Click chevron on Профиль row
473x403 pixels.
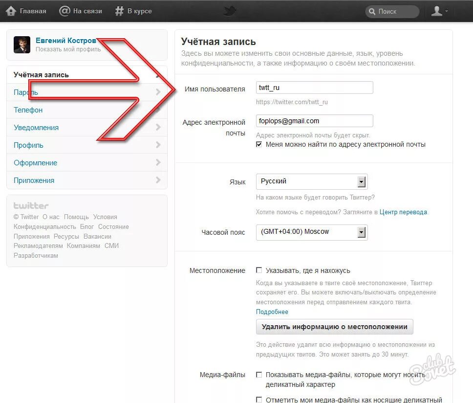click(x=158, y=145)
